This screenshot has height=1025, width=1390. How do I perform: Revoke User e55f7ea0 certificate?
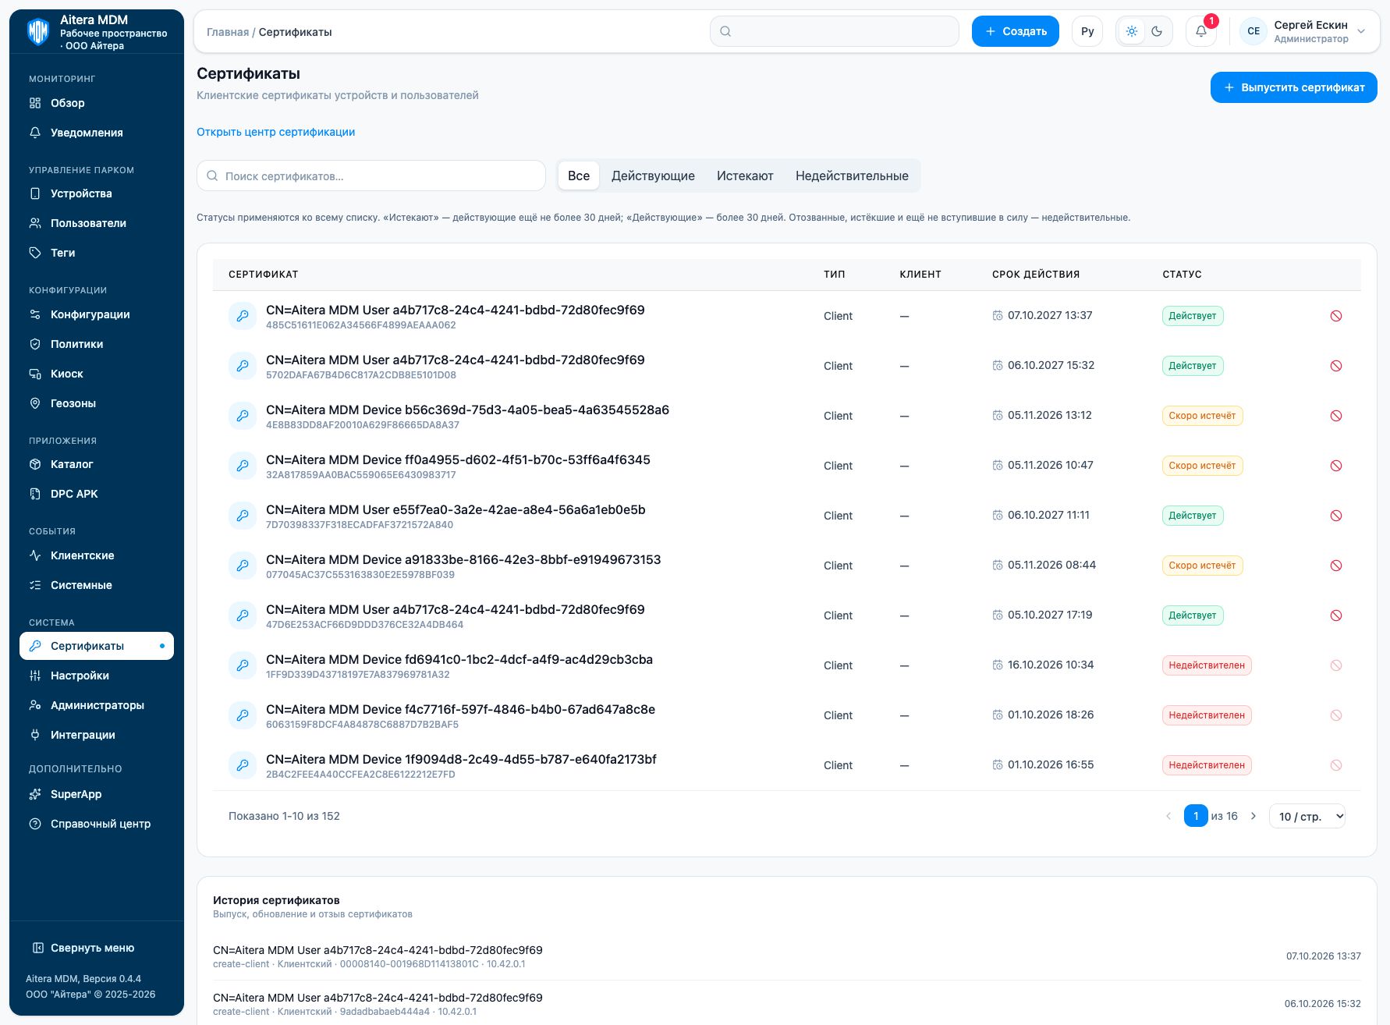[x=1336, y=516]
